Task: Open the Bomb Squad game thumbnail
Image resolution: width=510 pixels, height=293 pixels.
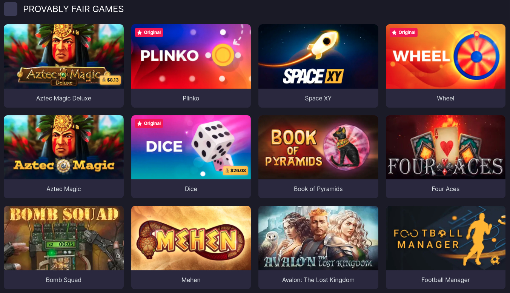Action: coord(64,238)
